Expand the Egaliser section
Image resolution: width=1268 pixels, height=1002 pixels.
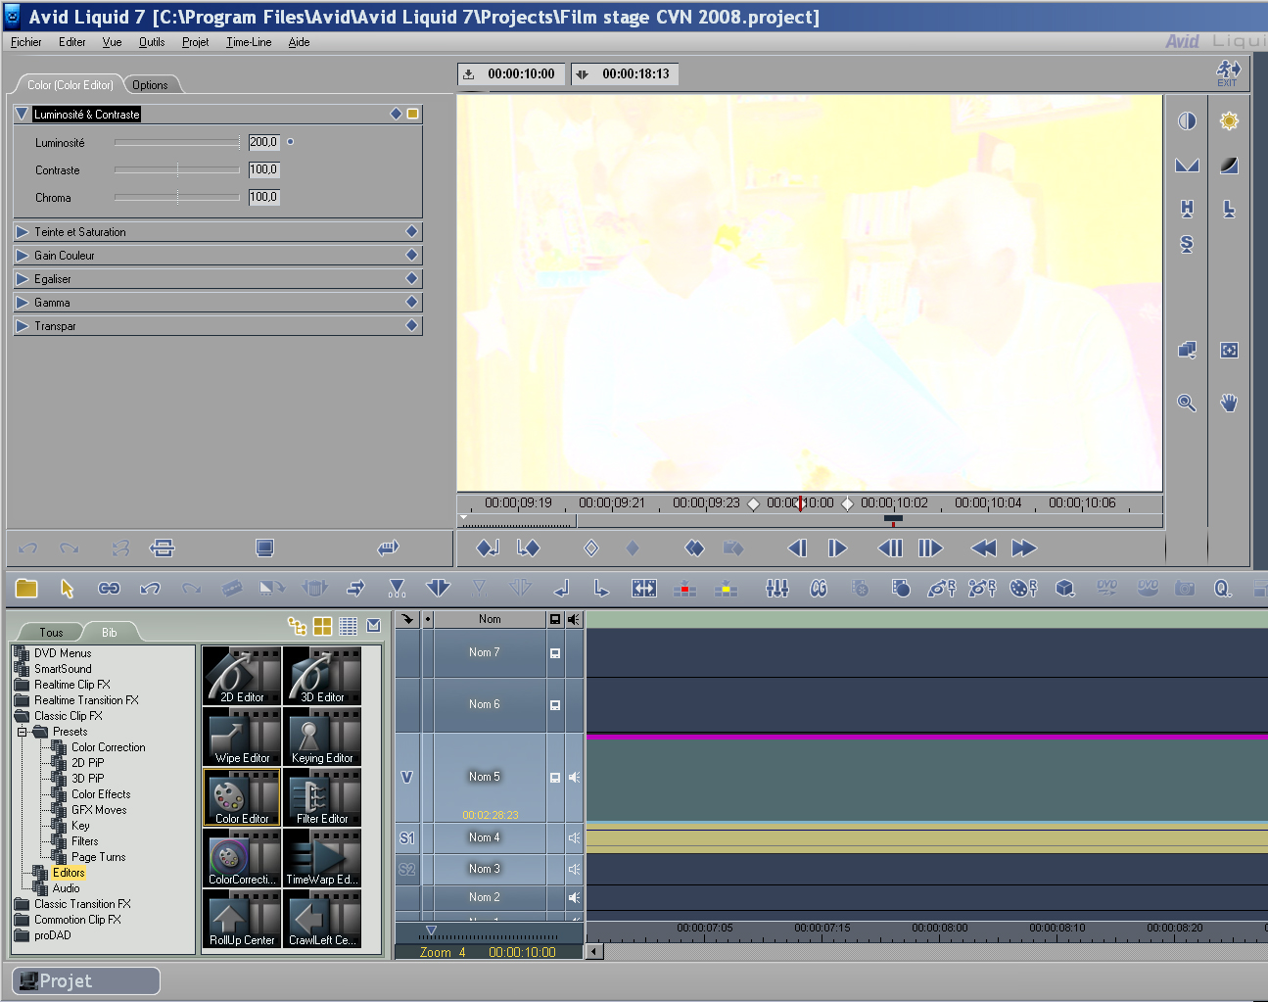(22, 279)
